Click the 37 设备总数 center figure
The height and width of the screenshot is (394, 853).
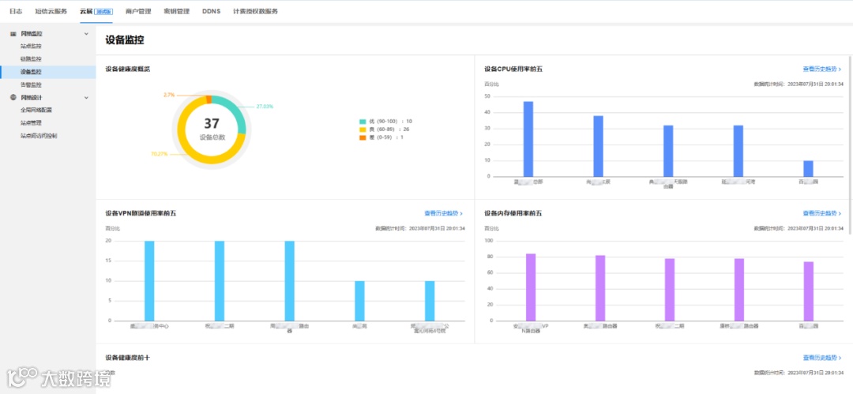point(212,129)
